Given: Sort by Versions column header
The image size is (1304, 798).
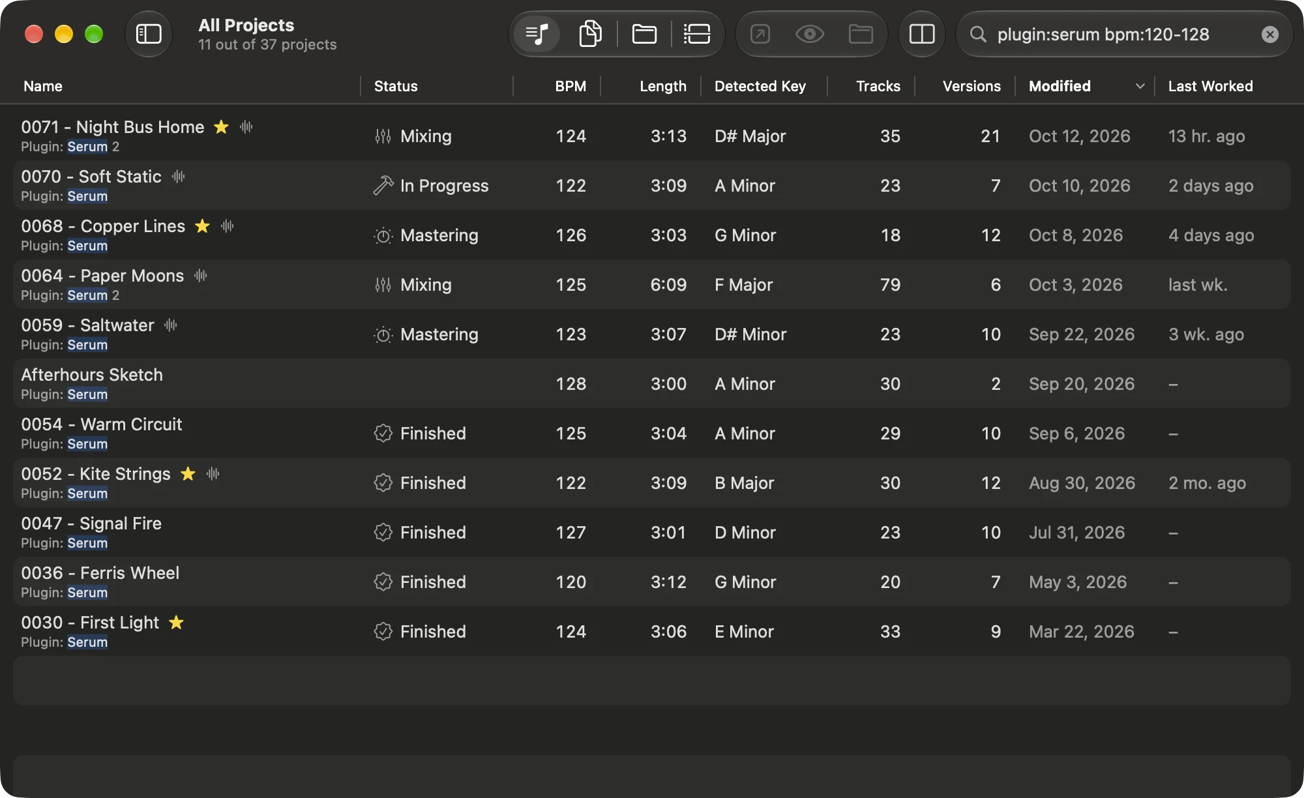Looking at the screenshot, I should point(971,86).
